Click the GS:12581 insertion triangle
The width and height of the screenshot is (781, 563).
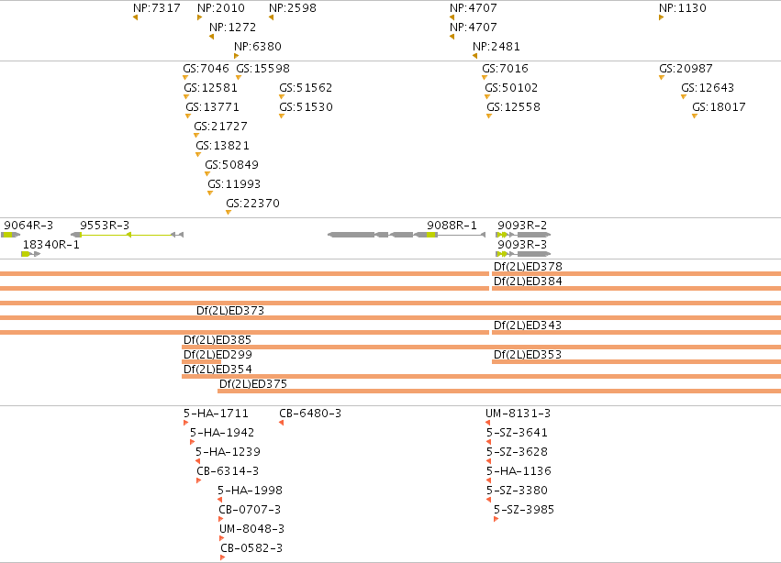(x=186, y=97)
